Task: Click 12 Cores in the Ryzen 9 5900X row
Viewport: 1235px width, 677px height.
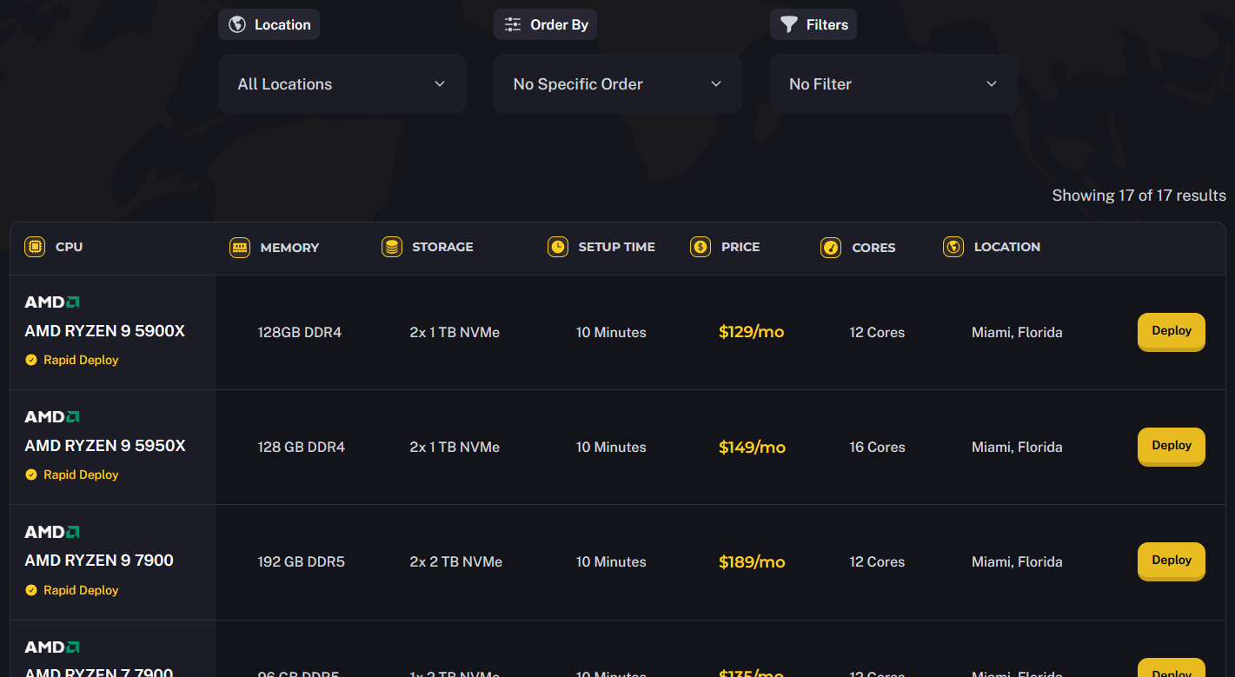Action: coord(877,332)
